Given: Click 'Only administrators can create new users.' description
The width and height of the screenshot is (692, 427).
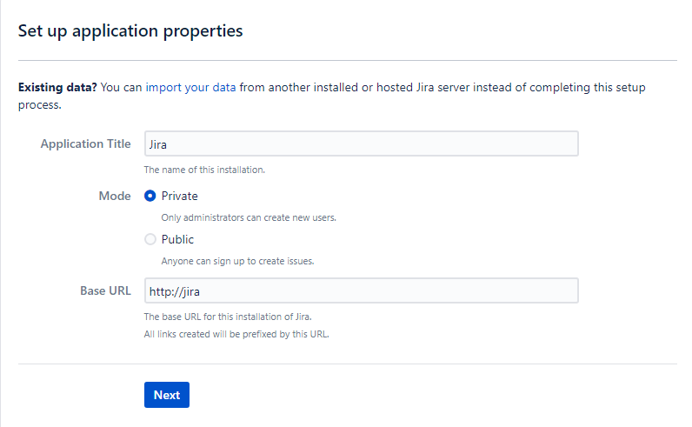Looking at the screenshot, I should pyautogui.click(x=249, y=217).
